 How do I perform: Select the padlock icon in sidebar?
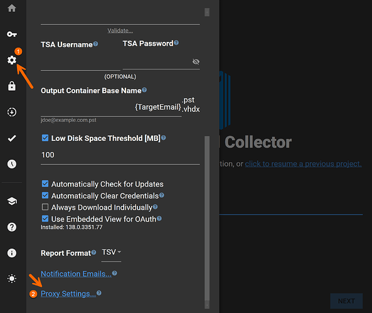12,86
